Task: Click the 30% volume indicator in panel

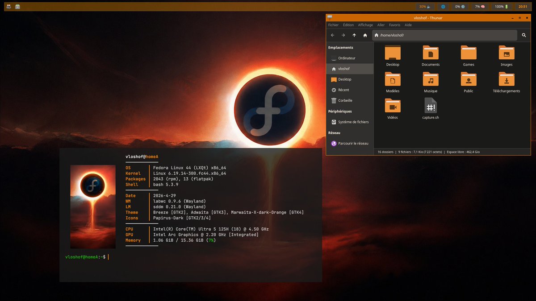Action: pyautogui.click(x=424, y=7)
